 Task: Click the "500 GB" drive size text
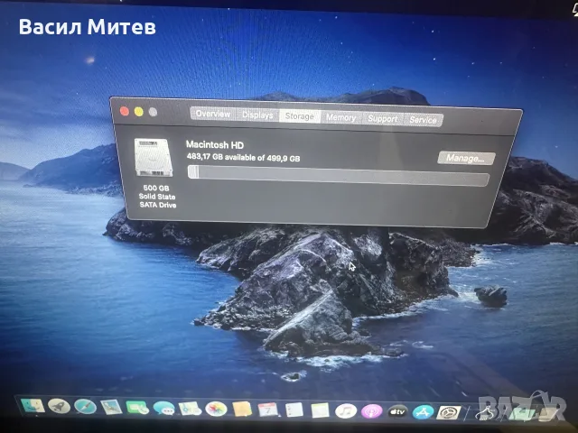[156, 189]
